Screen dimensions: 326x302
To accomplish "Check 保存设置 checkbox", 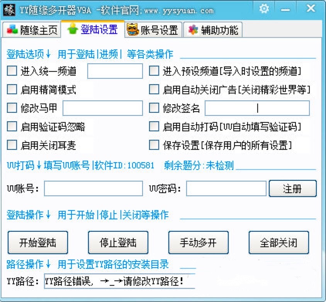I will click(x=154, y=145).
